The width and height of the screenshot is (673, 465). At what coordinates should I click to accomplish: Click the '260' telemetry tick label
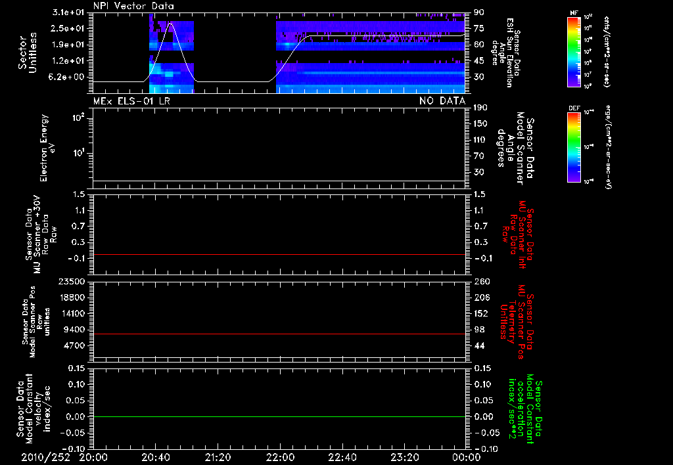point(481,281)
